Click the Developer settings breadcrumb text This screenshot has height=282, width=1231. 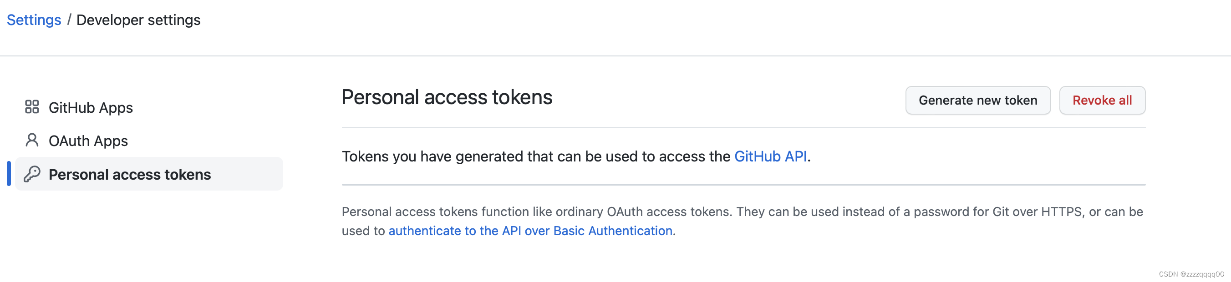[138, 20]
